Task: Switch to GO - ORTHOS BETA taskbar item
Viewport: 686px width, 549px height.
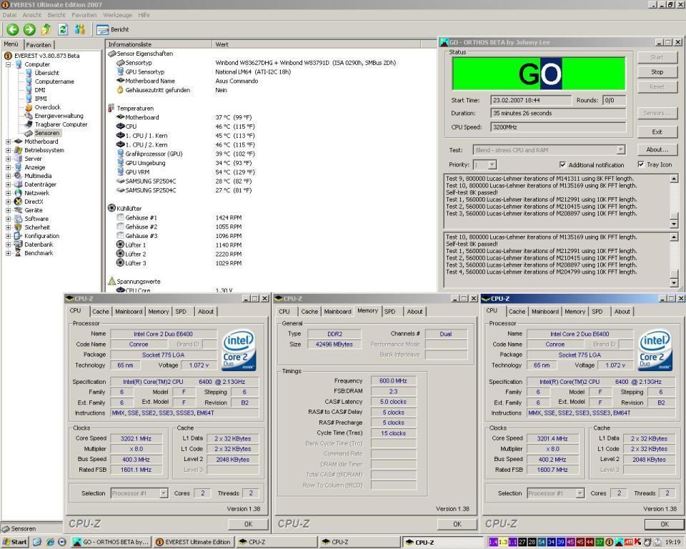Action: [111, 542]
